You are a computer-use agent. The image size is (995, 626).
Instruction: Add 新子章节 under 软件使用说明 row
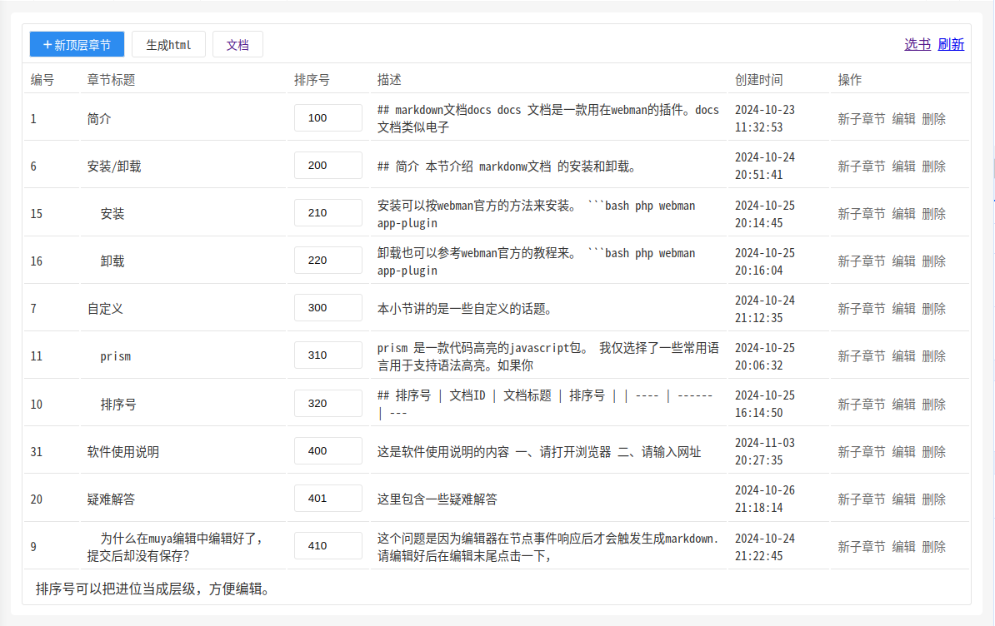point(861,452)
